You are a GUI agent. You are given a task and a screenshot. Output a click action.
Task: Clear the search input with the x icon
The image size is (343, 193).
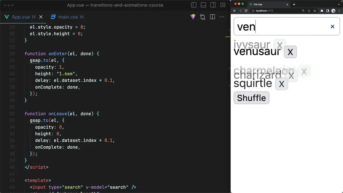tap(333, 26)
